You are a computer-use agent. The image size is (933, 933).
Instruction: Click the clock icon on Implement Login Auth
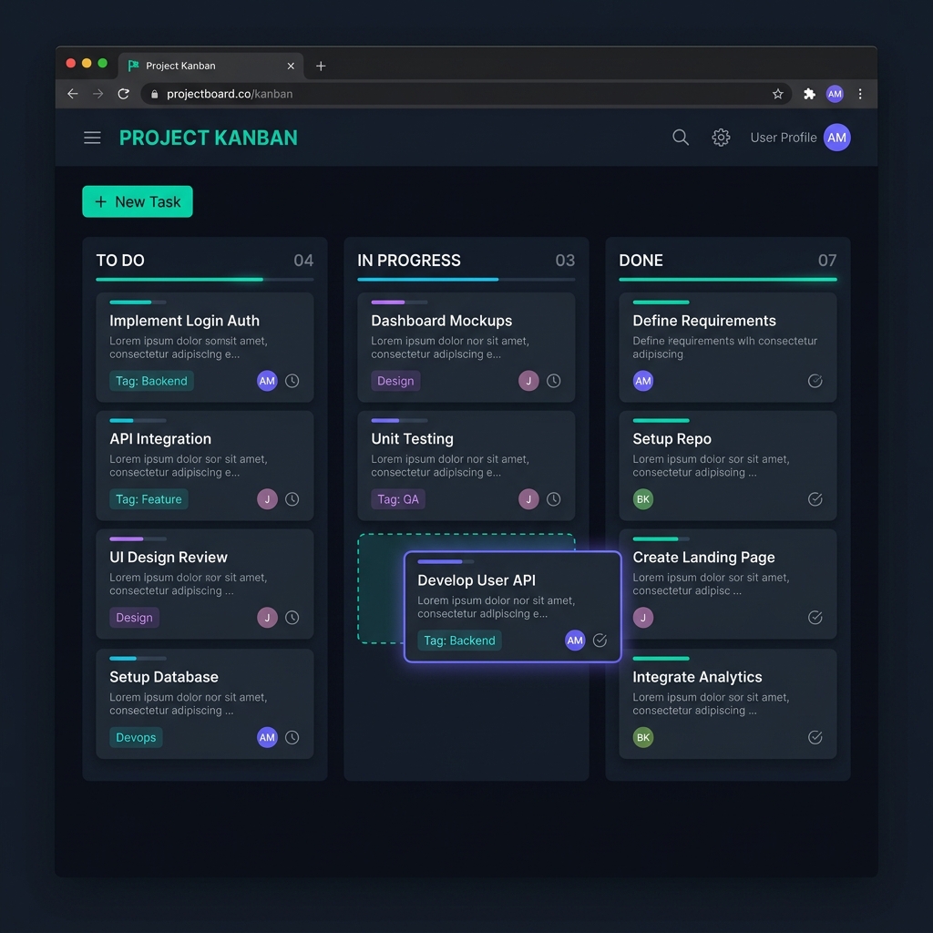[x=292, y=381]
